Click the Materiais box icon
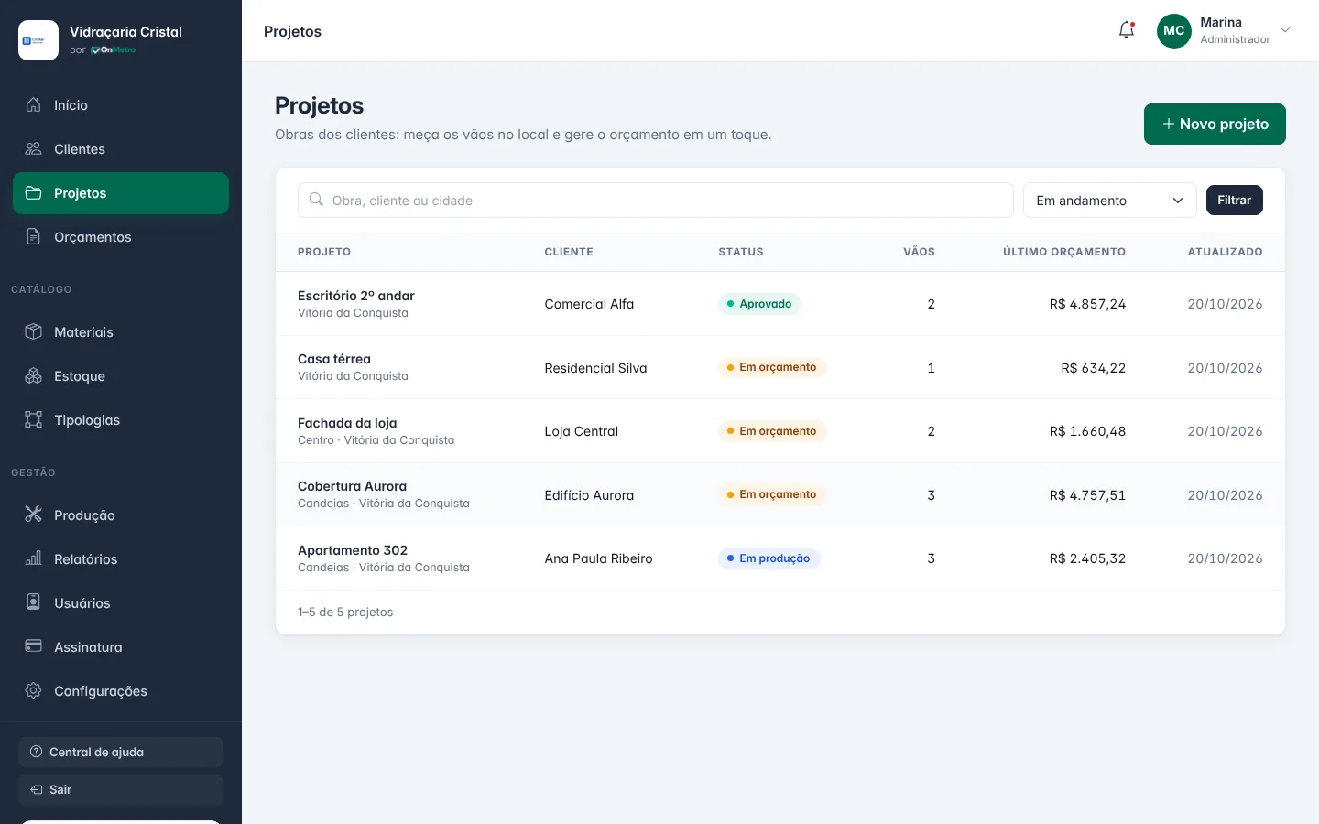1319x824 pixels. 34,332
